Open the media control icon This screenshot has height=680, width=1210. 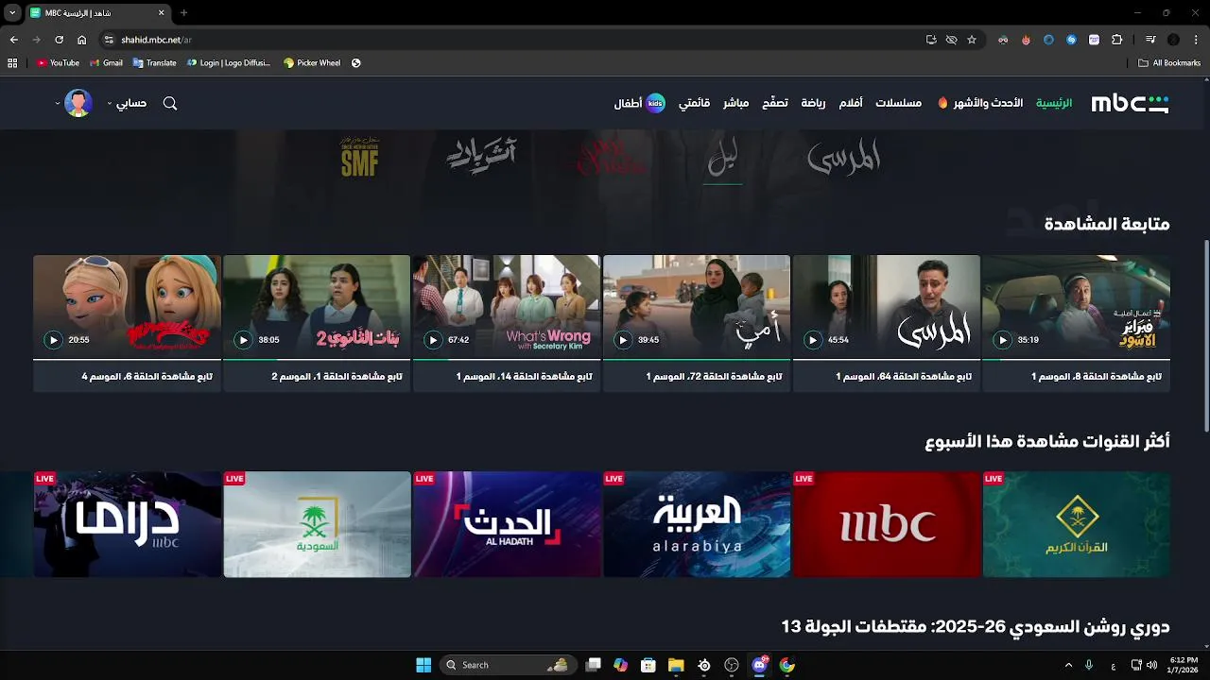pyautogui.click(x=1150, y=40)
